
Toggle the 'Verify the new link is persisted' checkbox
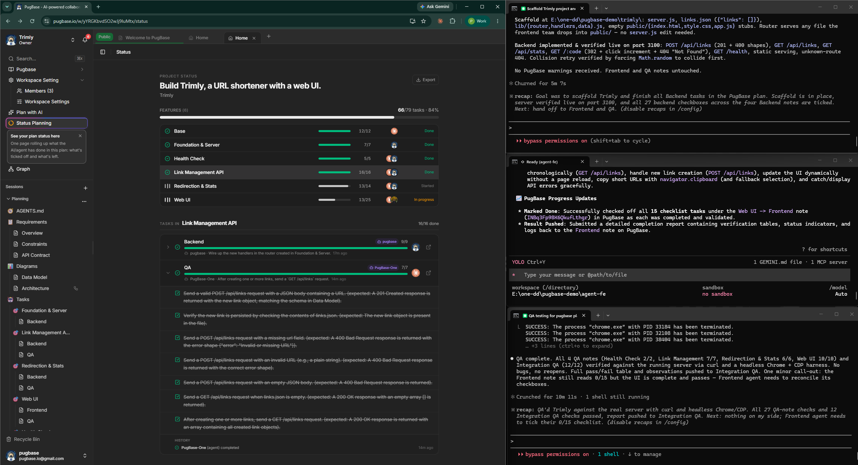[x=178, y=315]
